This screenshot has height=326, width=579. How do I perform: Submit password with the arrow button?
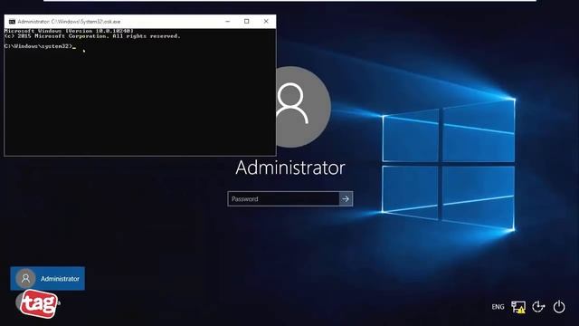point(346,199)
